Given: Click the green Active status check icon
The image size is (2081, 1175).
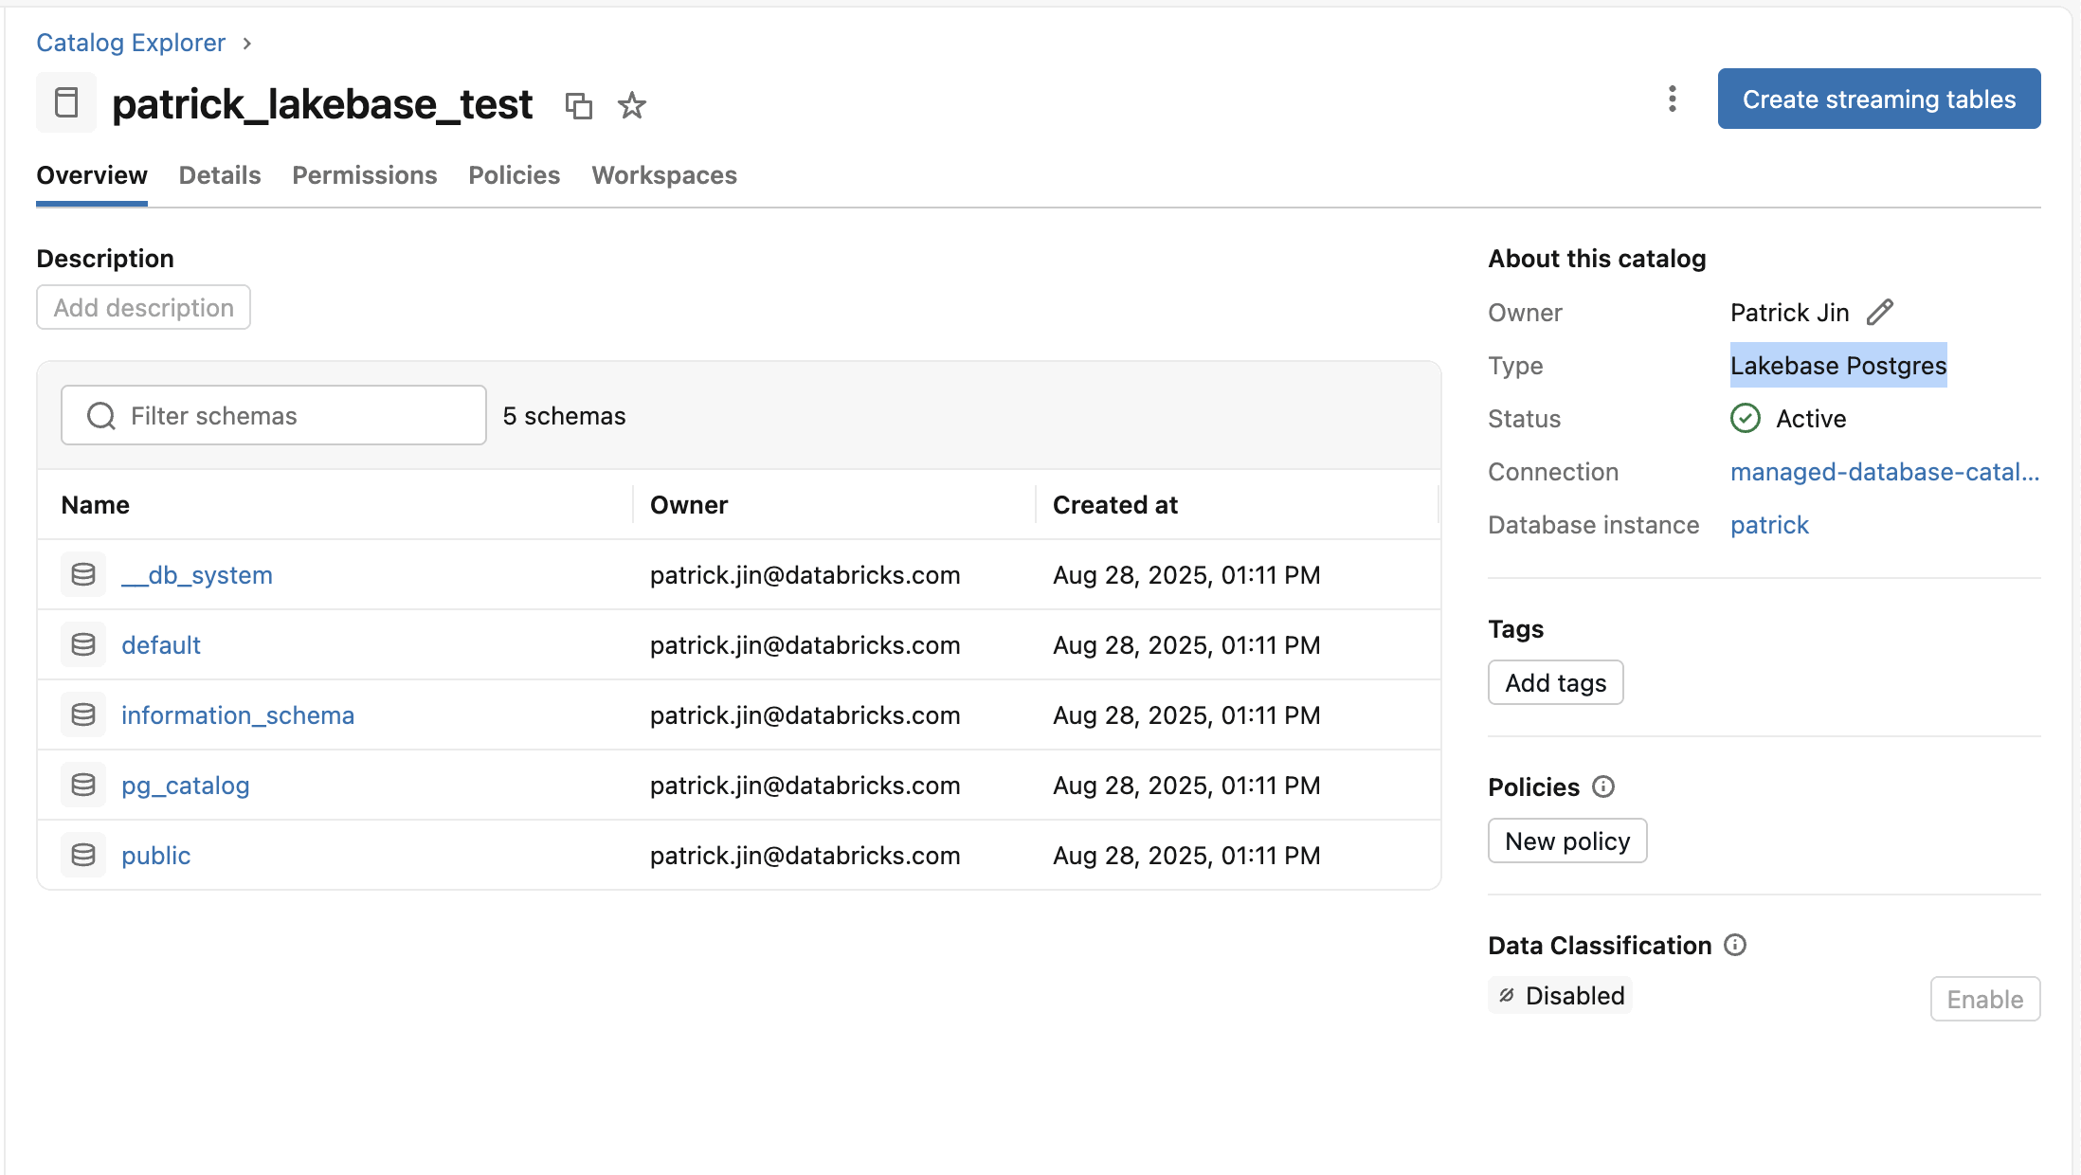Looking at the screenshot, I should tap(1746, 418).
